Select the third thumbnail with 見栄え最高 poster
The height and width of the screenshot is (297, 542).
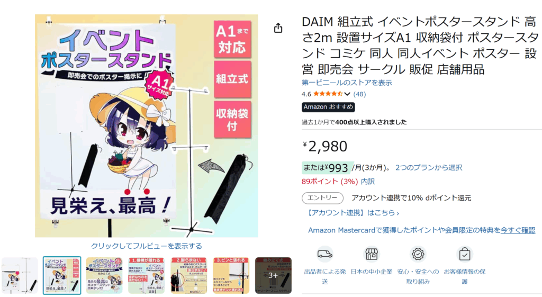[x=104, y=276]
